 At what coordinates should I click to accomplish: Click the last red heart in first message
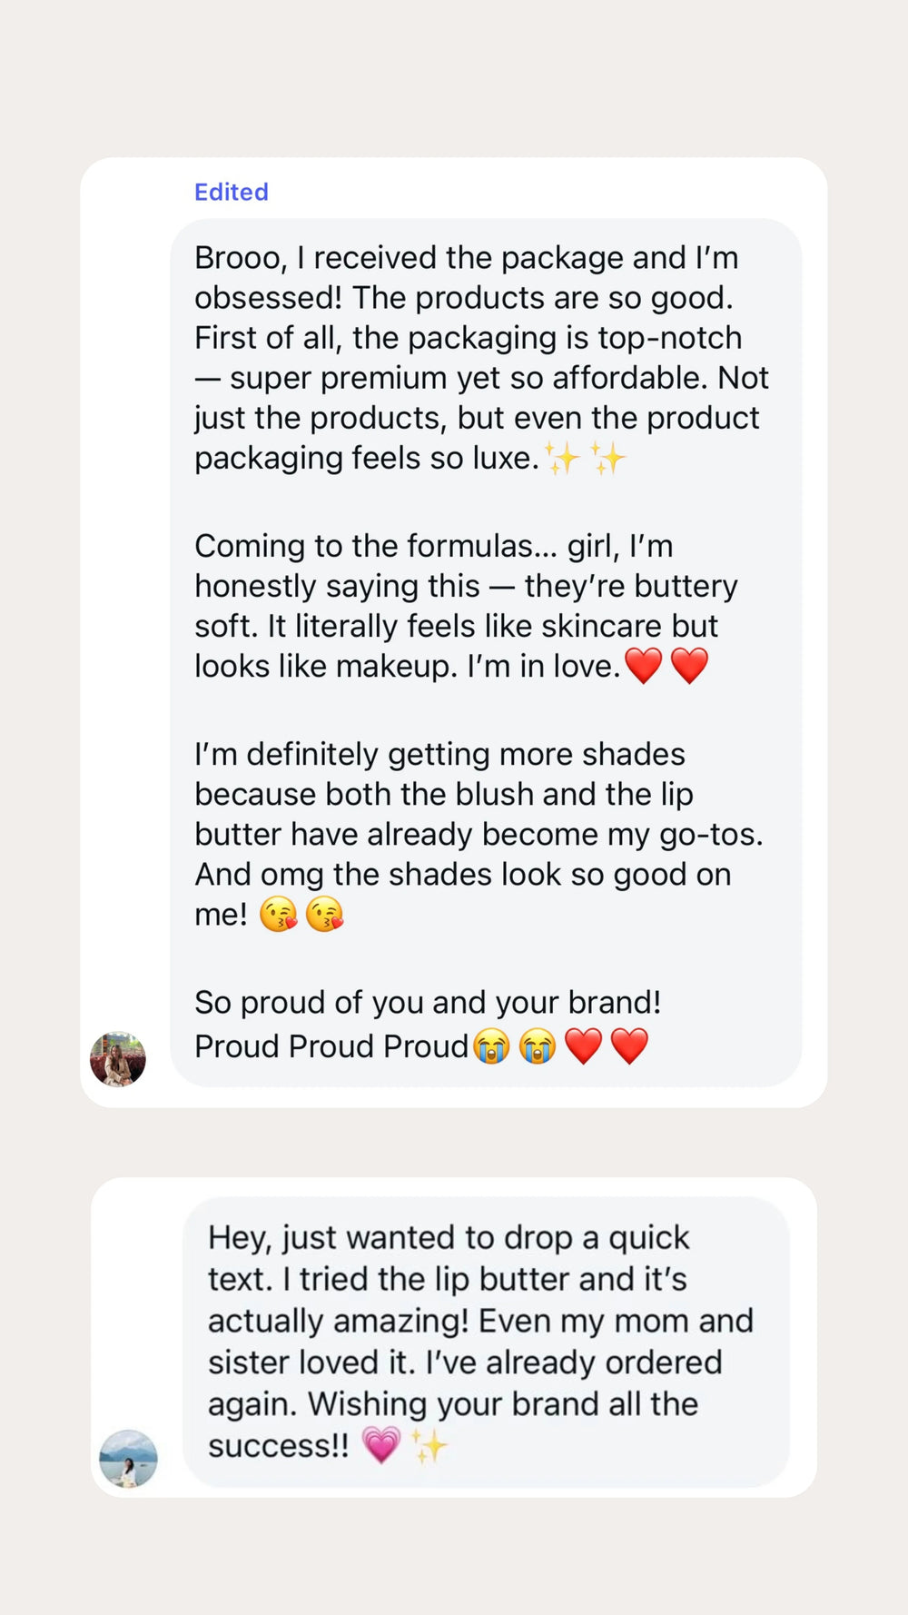(629, 1046)
